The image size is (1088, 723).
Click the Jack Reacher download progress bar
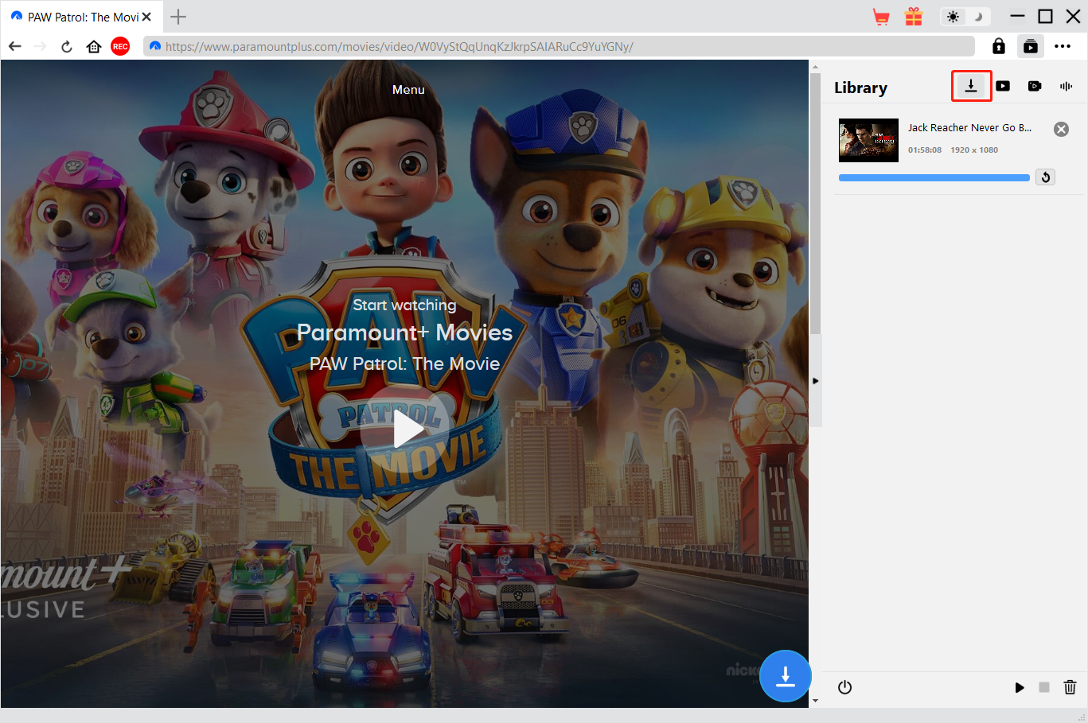pyautogui.click(x=934, y=178)
